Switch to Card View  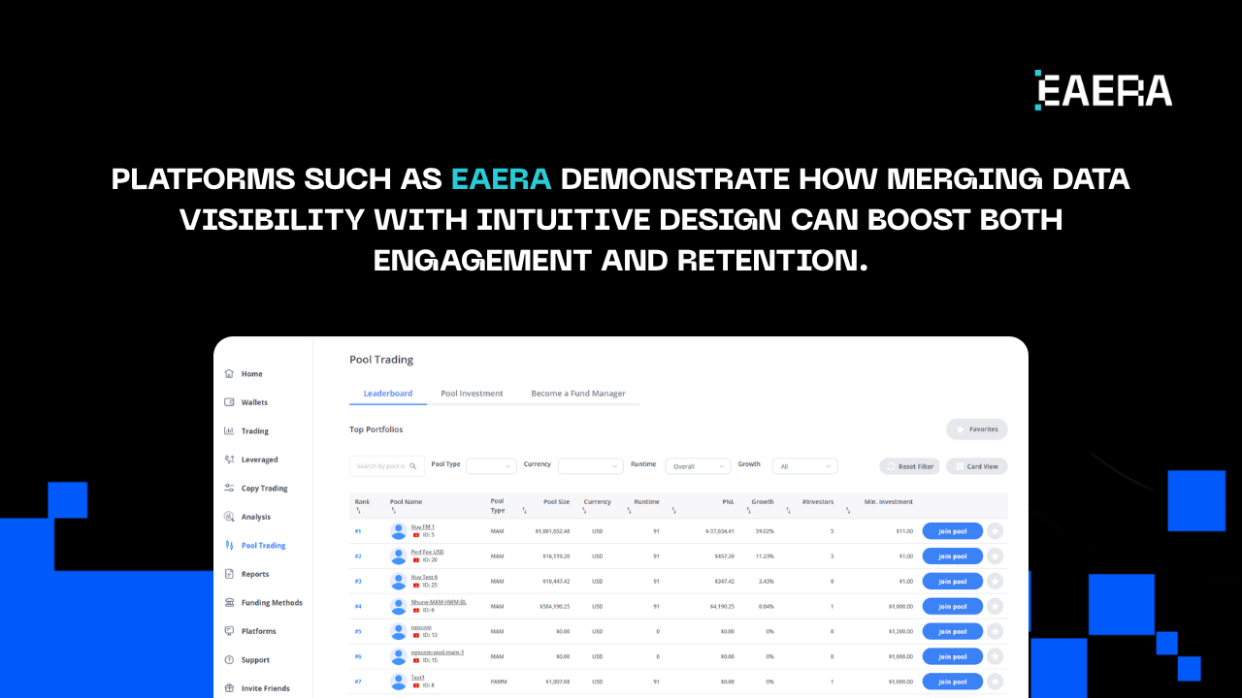point(976,465)
